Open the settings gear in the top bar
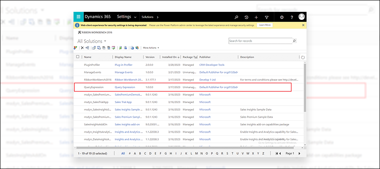380x169 pixels. click(x=282, y=17)
